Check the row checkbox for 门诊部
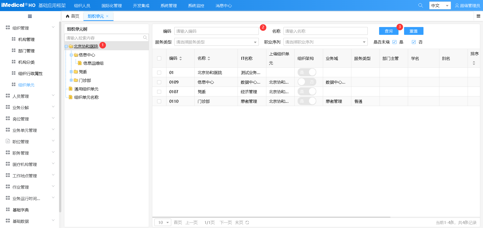The image size is (483, 228). pyautogui.click(x=159, y=101)
